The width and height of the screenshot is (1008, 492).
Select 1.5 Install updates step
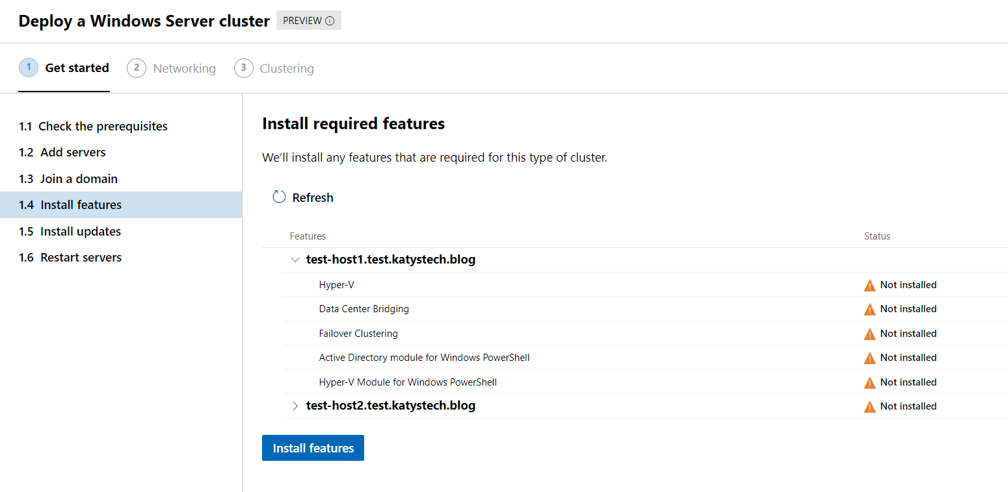pyautogui.click(x=70, y=231)
